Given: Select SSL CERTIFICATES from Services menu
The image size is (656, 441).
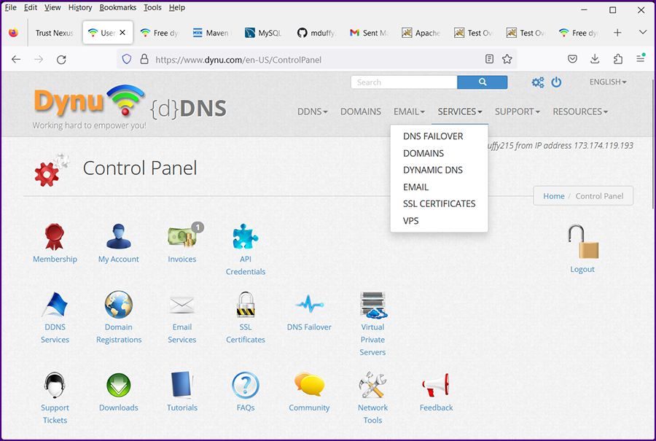Looking at the screenshot, I should tap(439, 203).
